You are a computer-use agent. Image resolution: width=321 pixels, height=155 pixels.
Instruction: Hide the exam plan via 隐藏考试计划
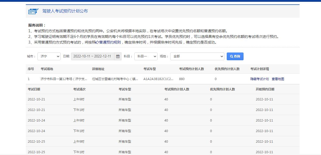pyautogui.click(x=260, y=79)
